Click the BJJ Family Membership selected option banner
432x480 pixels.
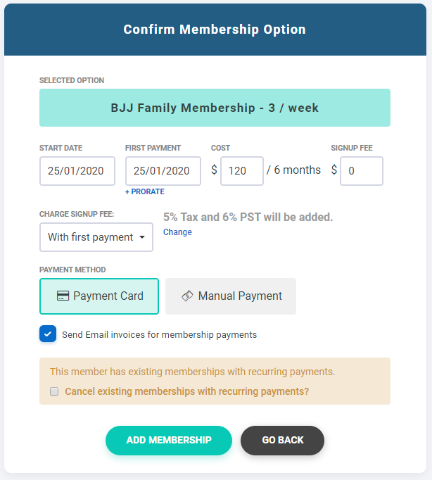pyautogui.click(x=215, y=108)
